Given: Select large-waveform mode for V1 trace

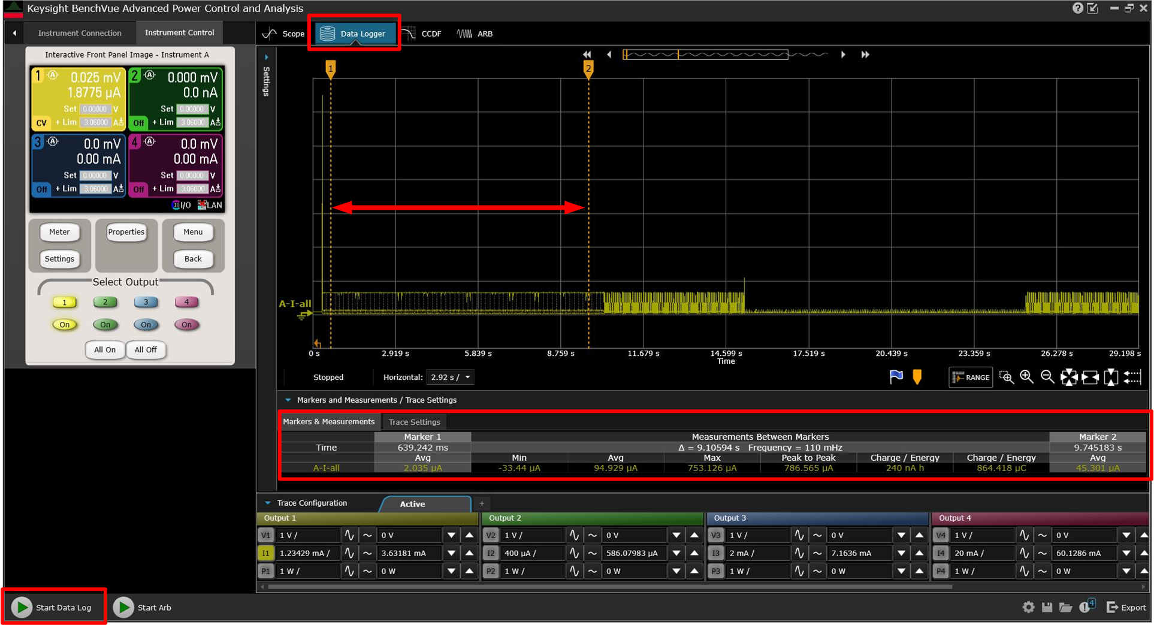Looking at the screenshot, I should pos(349,535).
